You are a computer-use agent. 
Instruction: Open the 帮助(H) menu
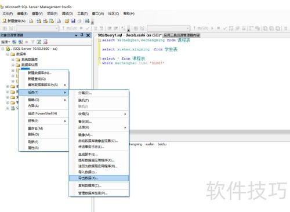[x=129, y=14]
